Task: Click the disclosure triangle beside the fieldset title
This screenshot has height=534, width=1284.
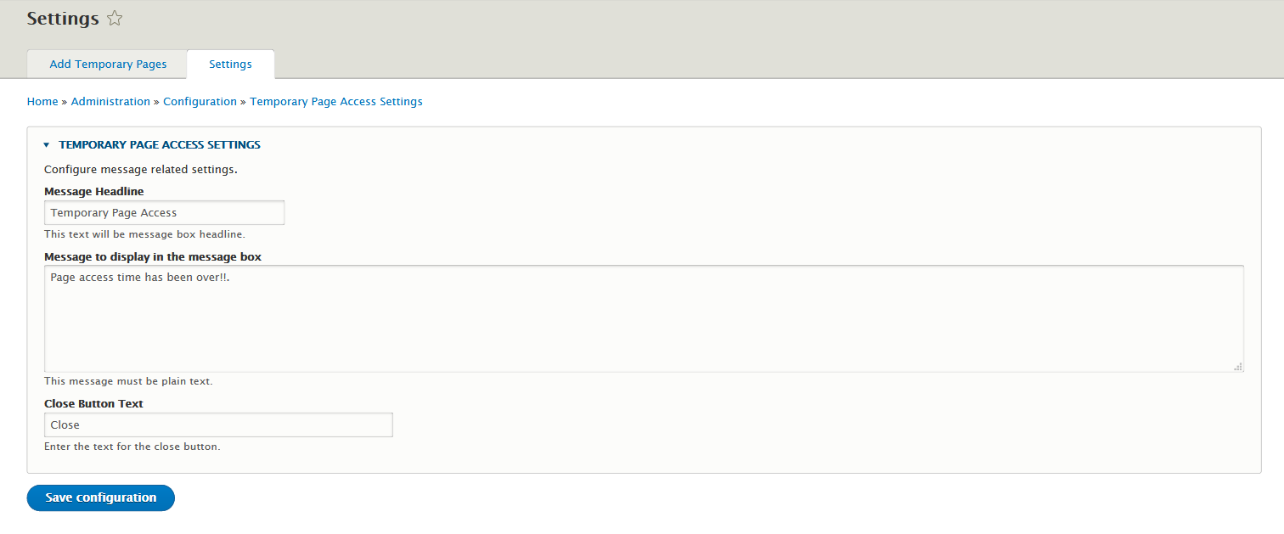Action: tap(46, 144)
